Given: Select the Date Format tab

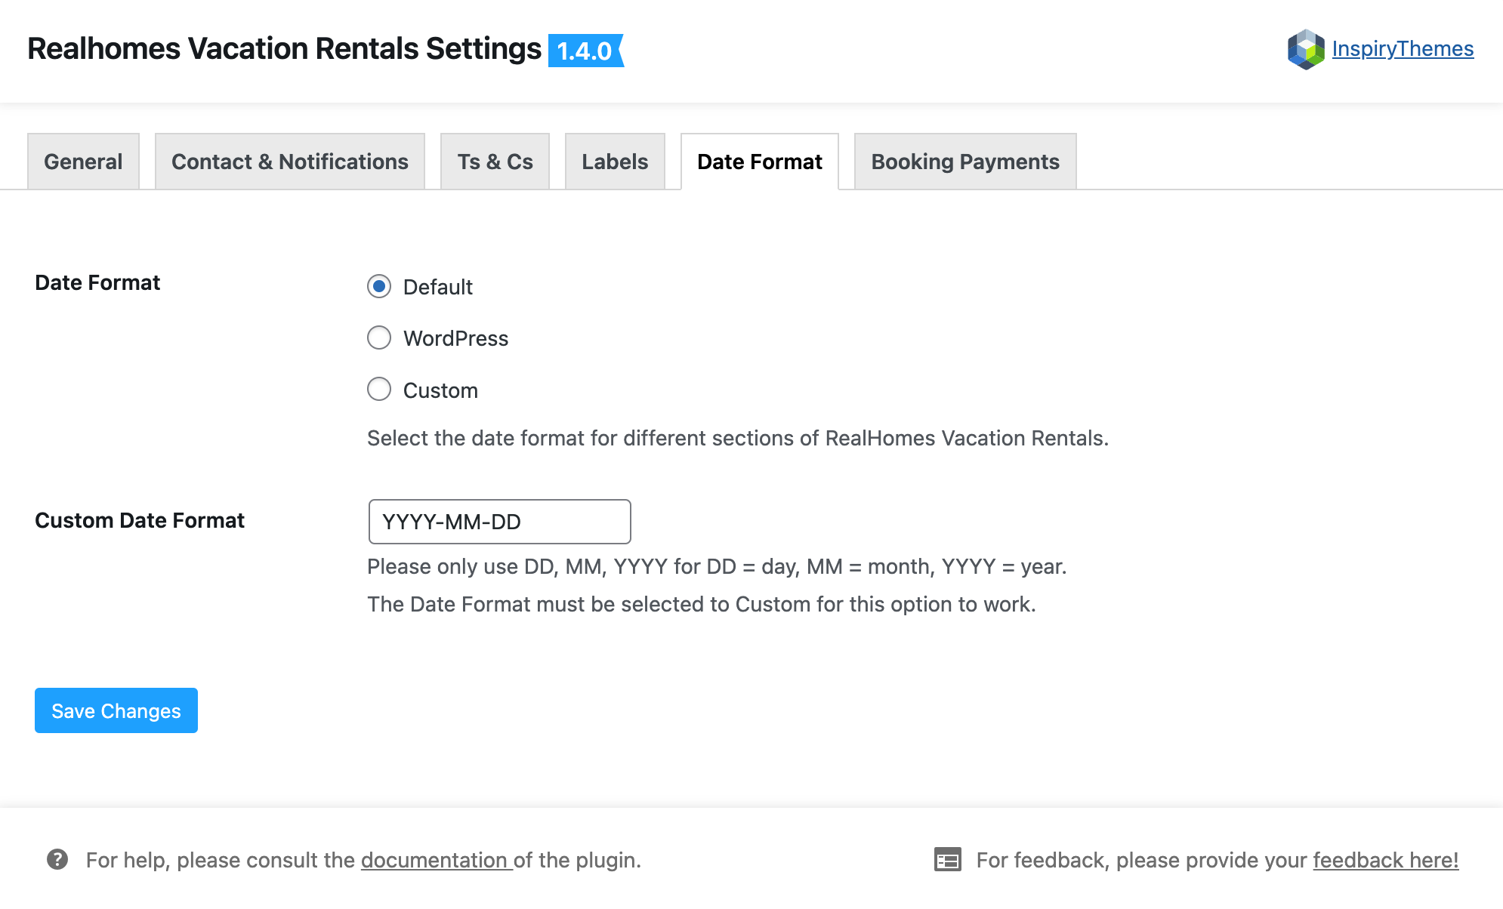Looking at the screenshot, I should (x=760, y=162).
